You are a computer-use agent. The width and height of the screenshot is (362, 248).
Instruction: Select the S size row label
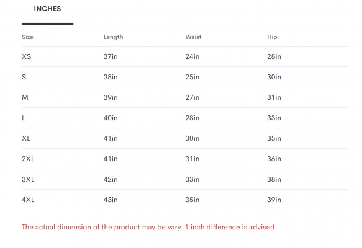24,77
